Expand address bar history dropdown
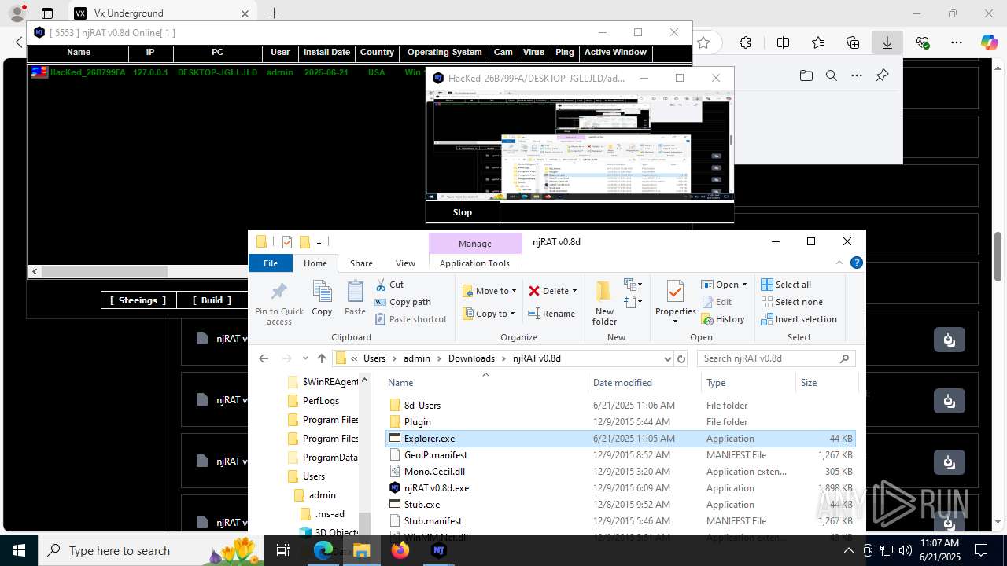This screenshot has width=1007, height=566. pyautogui.click(x=667, y=358)
